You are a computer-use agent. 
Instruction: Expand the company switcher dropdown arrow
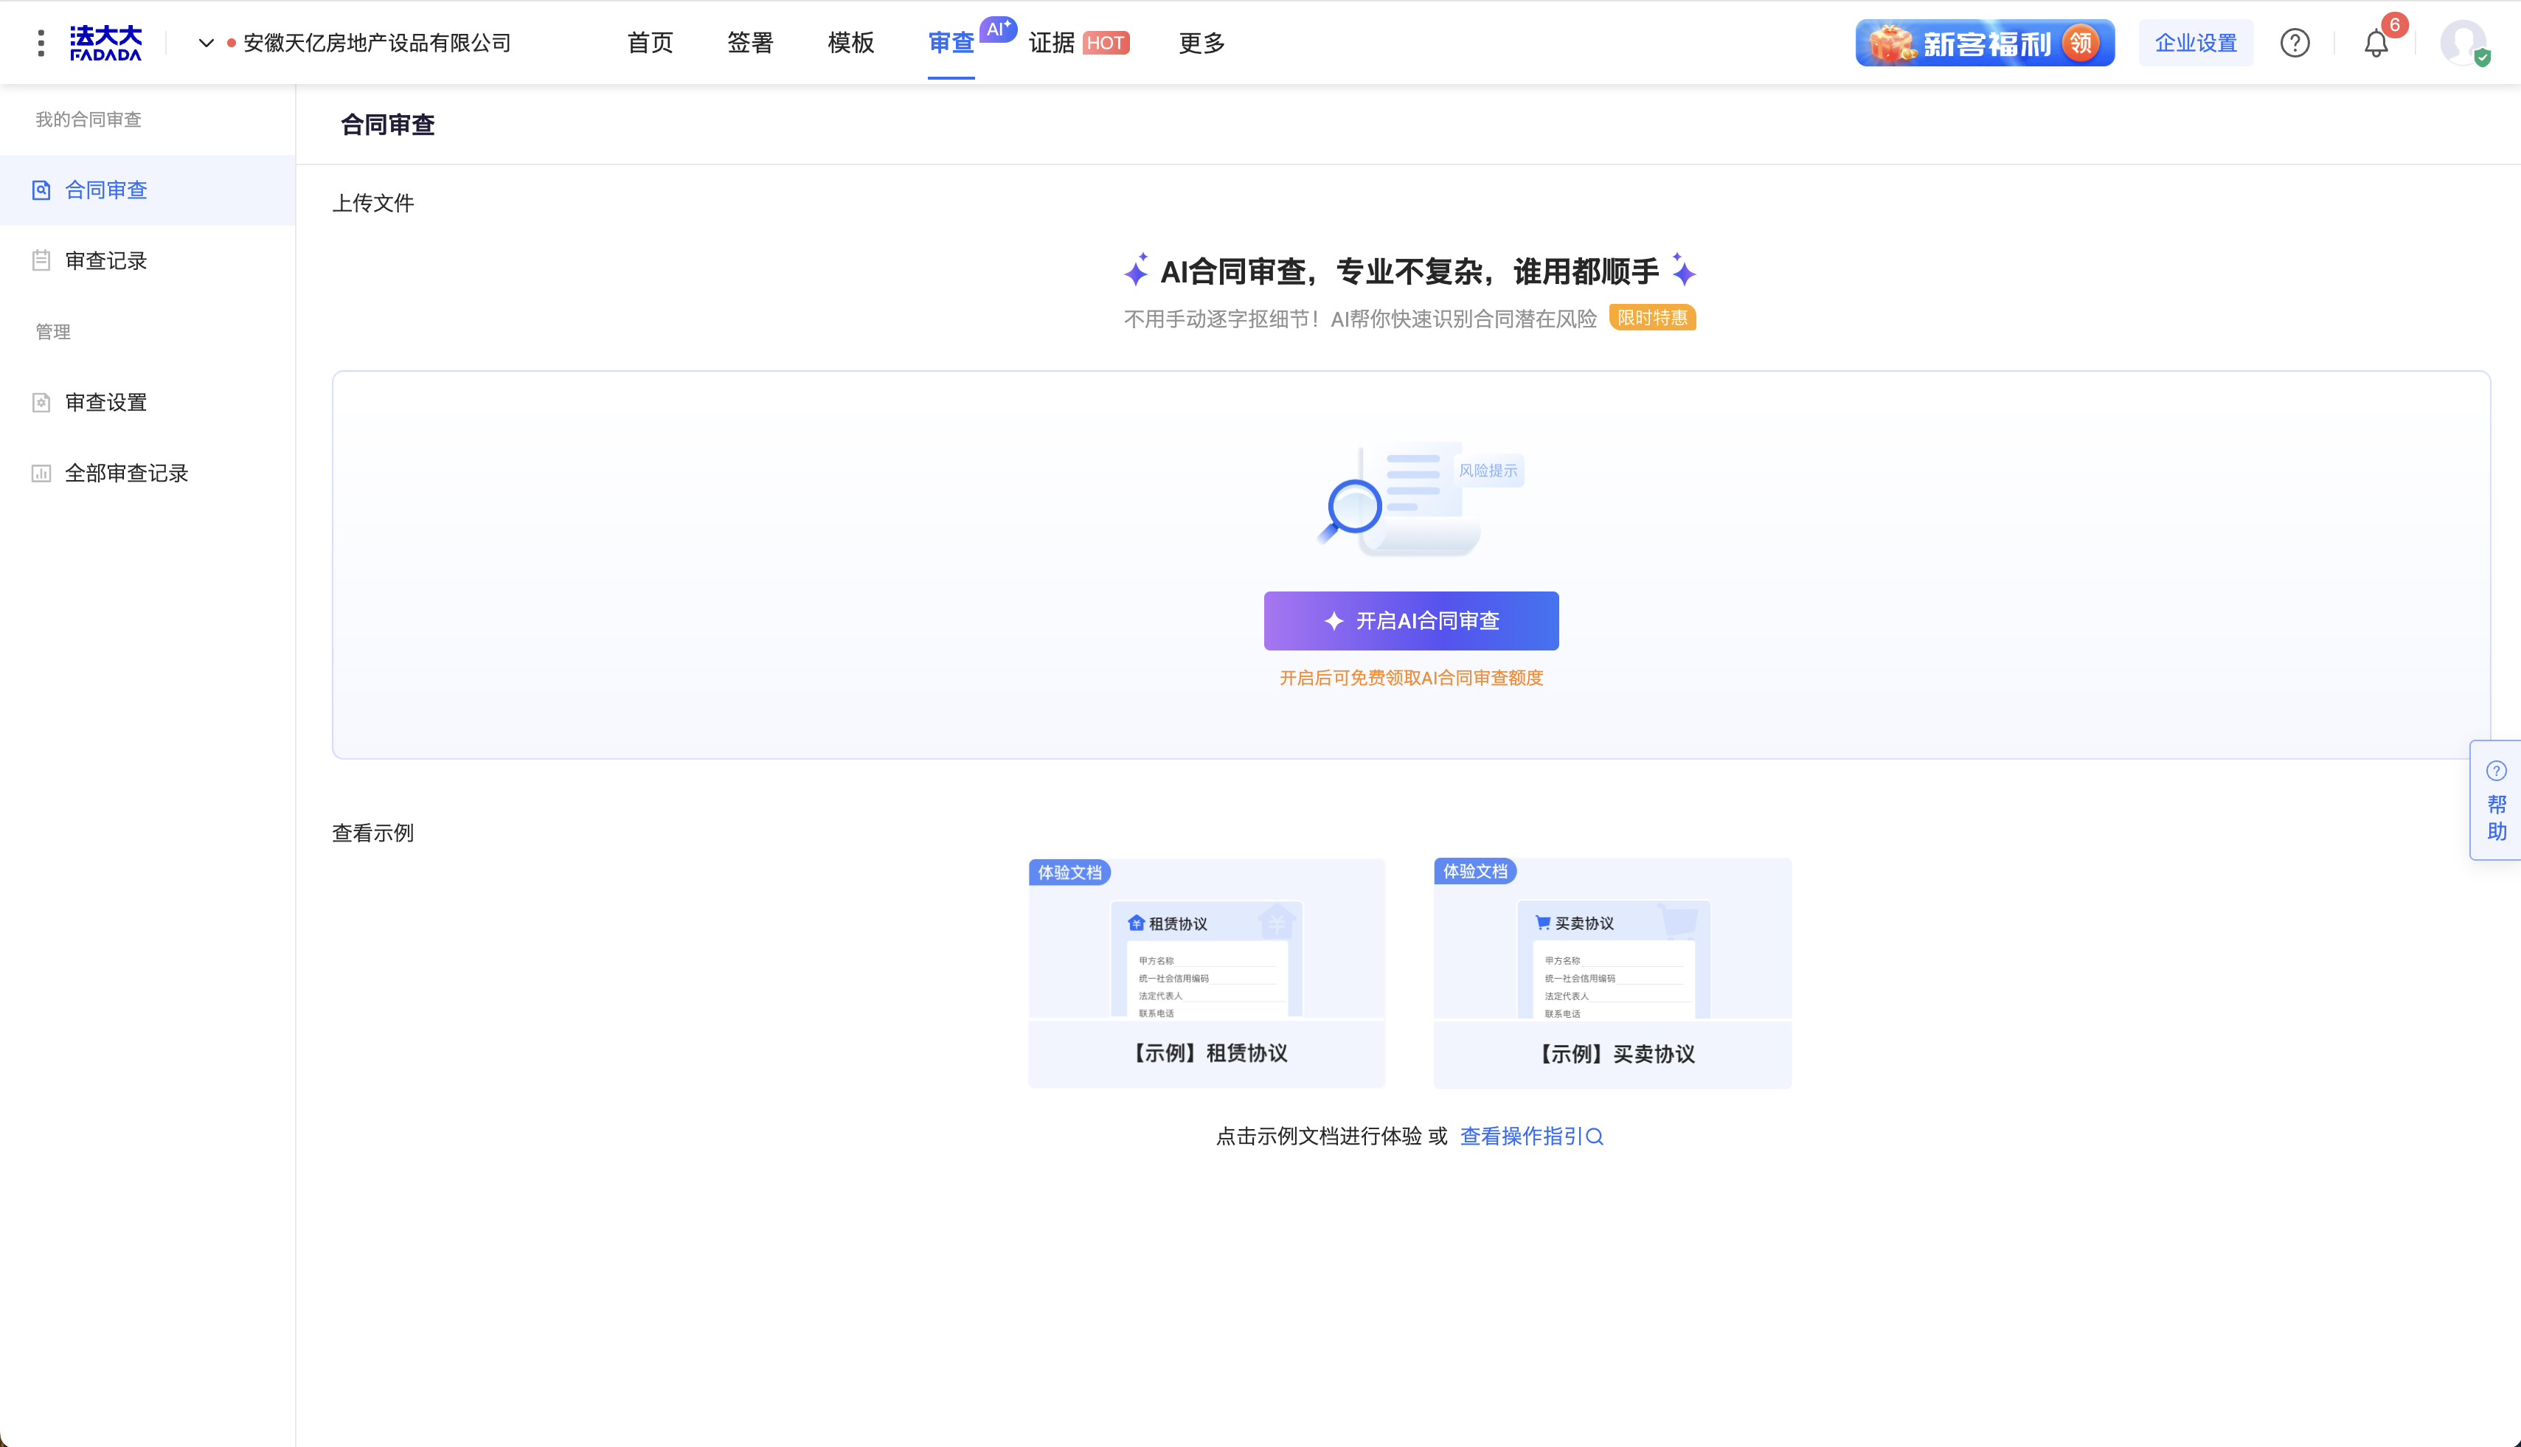(206, 43)
